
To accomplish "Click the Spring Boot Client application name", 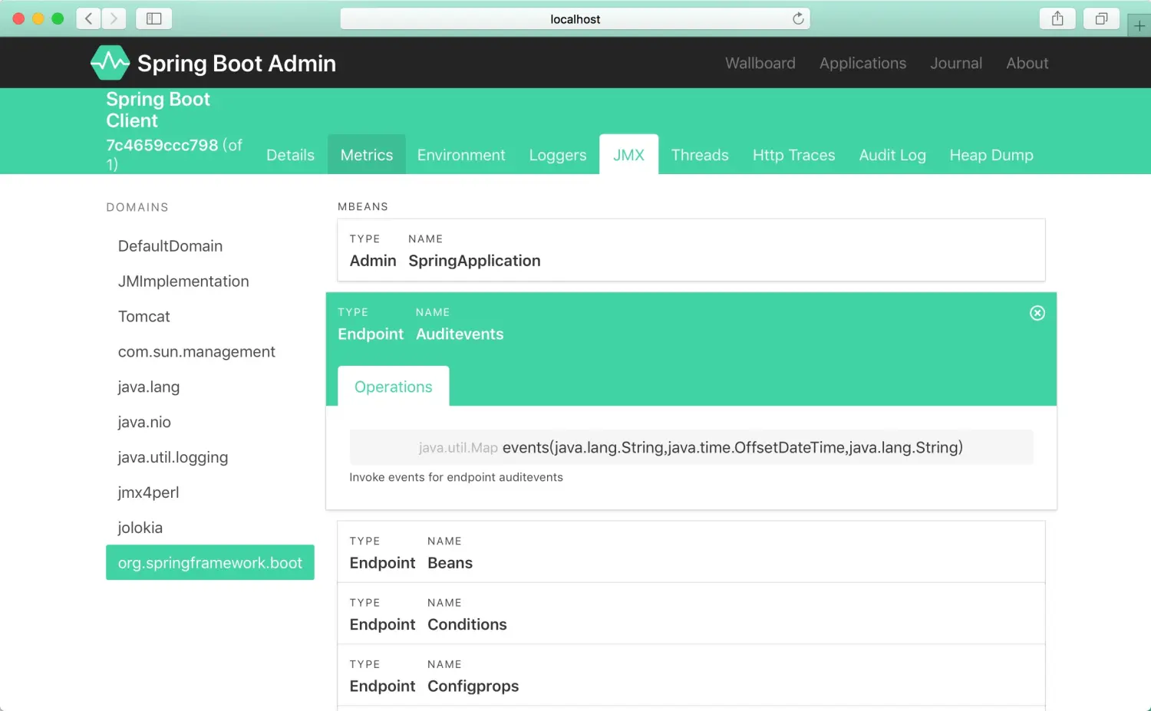I will (158, 110).
